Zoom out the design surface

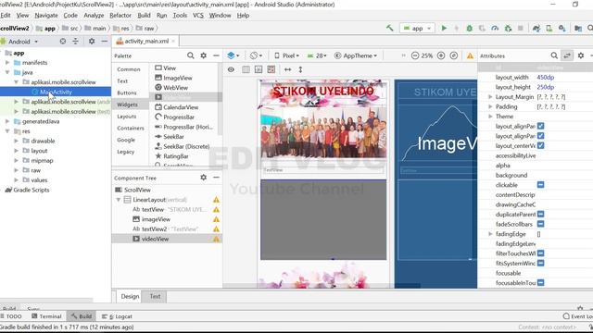415,55
